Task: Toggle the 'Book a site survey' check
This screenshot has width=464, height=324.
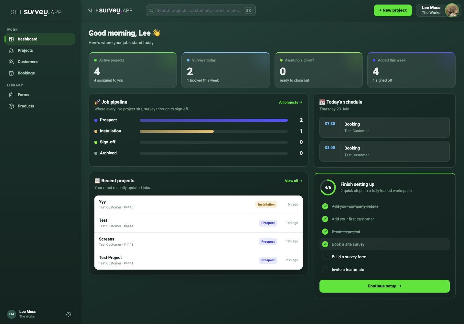Action: click(325, 244)
